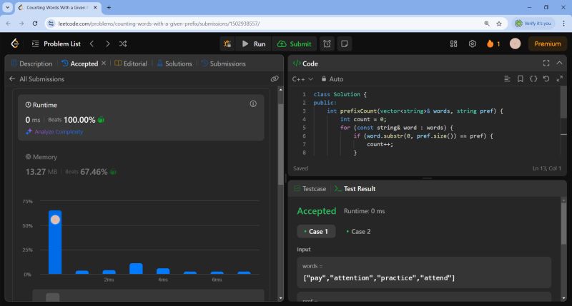Reset code to default with undo arrow
This screenshot has width=572, height=306.
(x=546, y=79)
